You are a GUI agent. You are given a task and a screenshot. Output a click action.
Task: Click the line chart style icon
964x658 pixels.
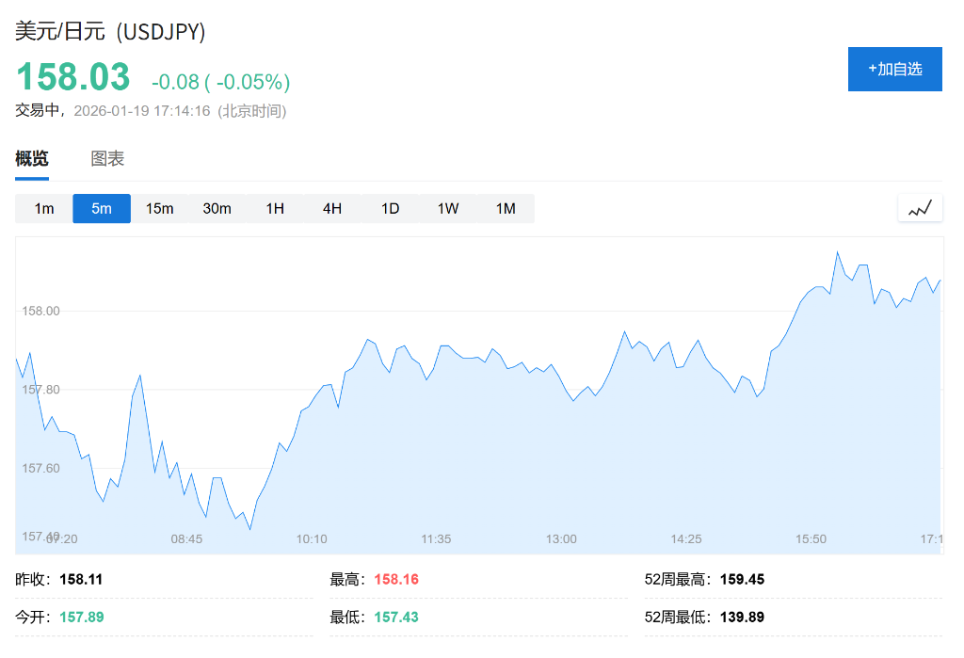tap(919, 208)
